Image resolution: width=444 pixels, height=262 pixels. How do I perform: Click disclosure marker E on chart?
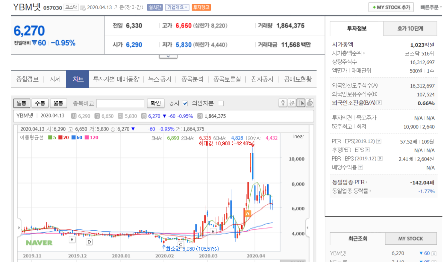(72, 239)
